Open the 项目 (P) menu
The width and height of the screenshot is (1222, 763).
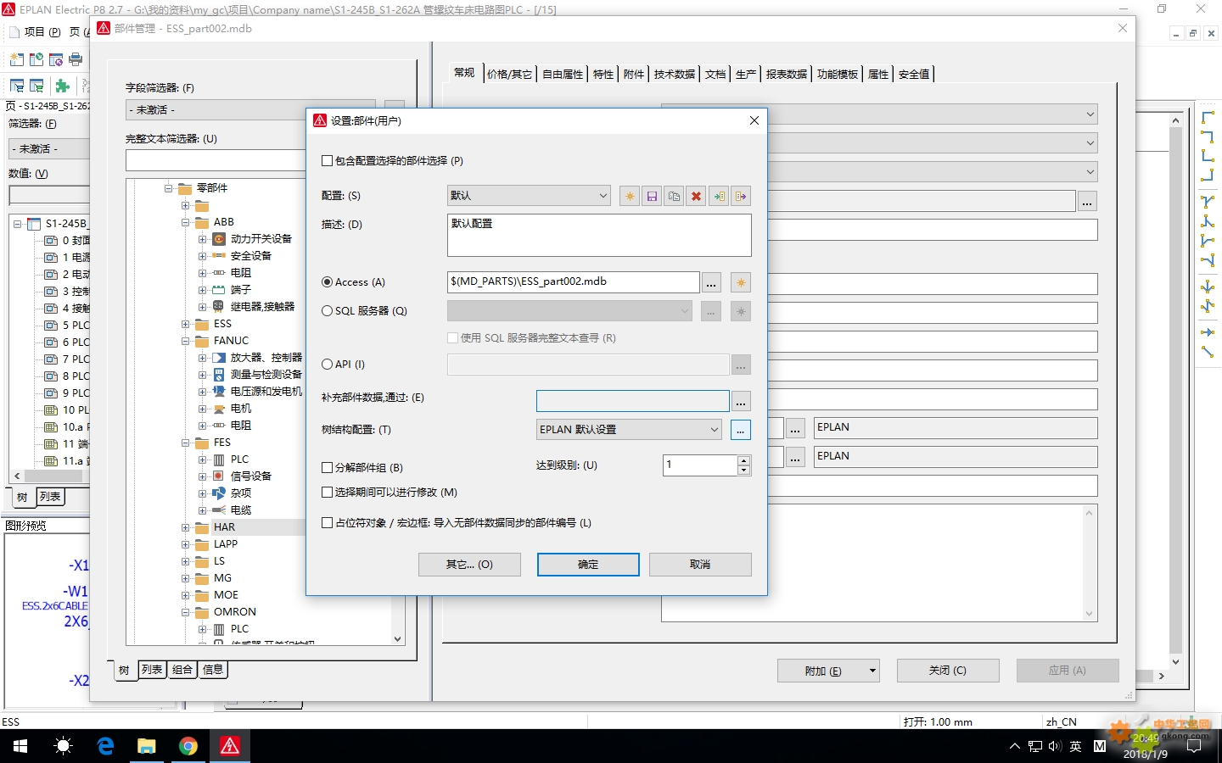pos(42,32)
